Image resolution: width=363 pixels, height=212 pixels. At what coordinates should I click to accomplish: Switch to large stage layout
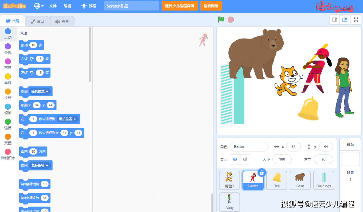tap(345, 20)
